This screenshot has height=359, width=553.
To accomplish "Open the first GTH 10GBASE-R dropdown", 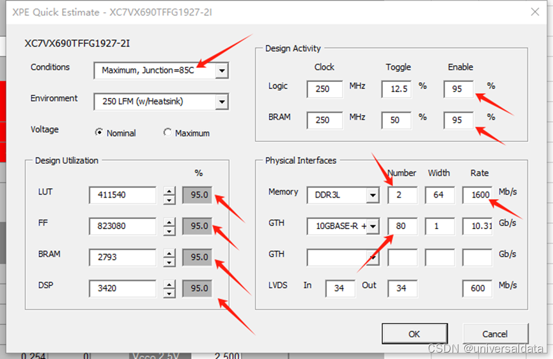I will point(373,226).
